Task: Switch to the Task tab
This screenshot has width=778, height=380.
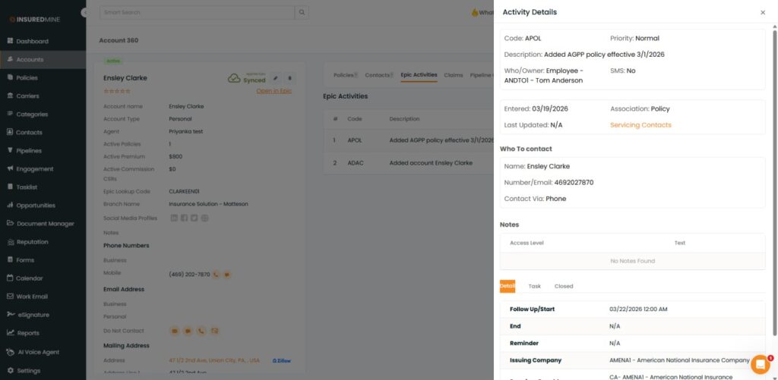Action: (535, 286)
